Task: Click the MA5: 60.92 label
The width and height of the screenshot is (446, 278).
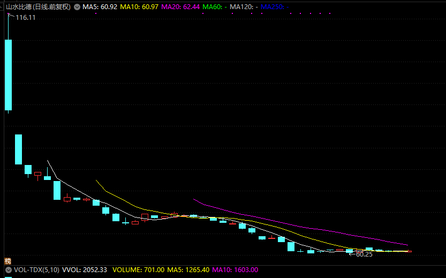Action: click(x=100, y=7)
